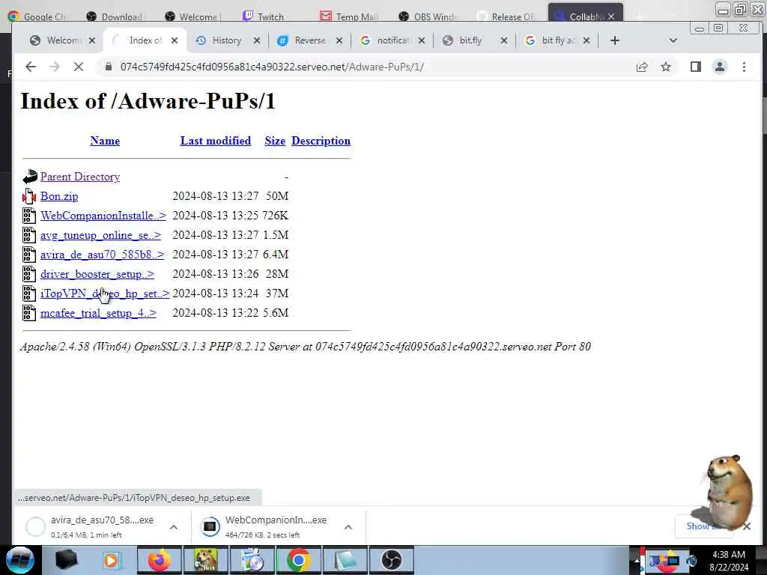Stop loading the page
Image resolution: width=767 pixels, height=575 pixels.
point(78,67)
